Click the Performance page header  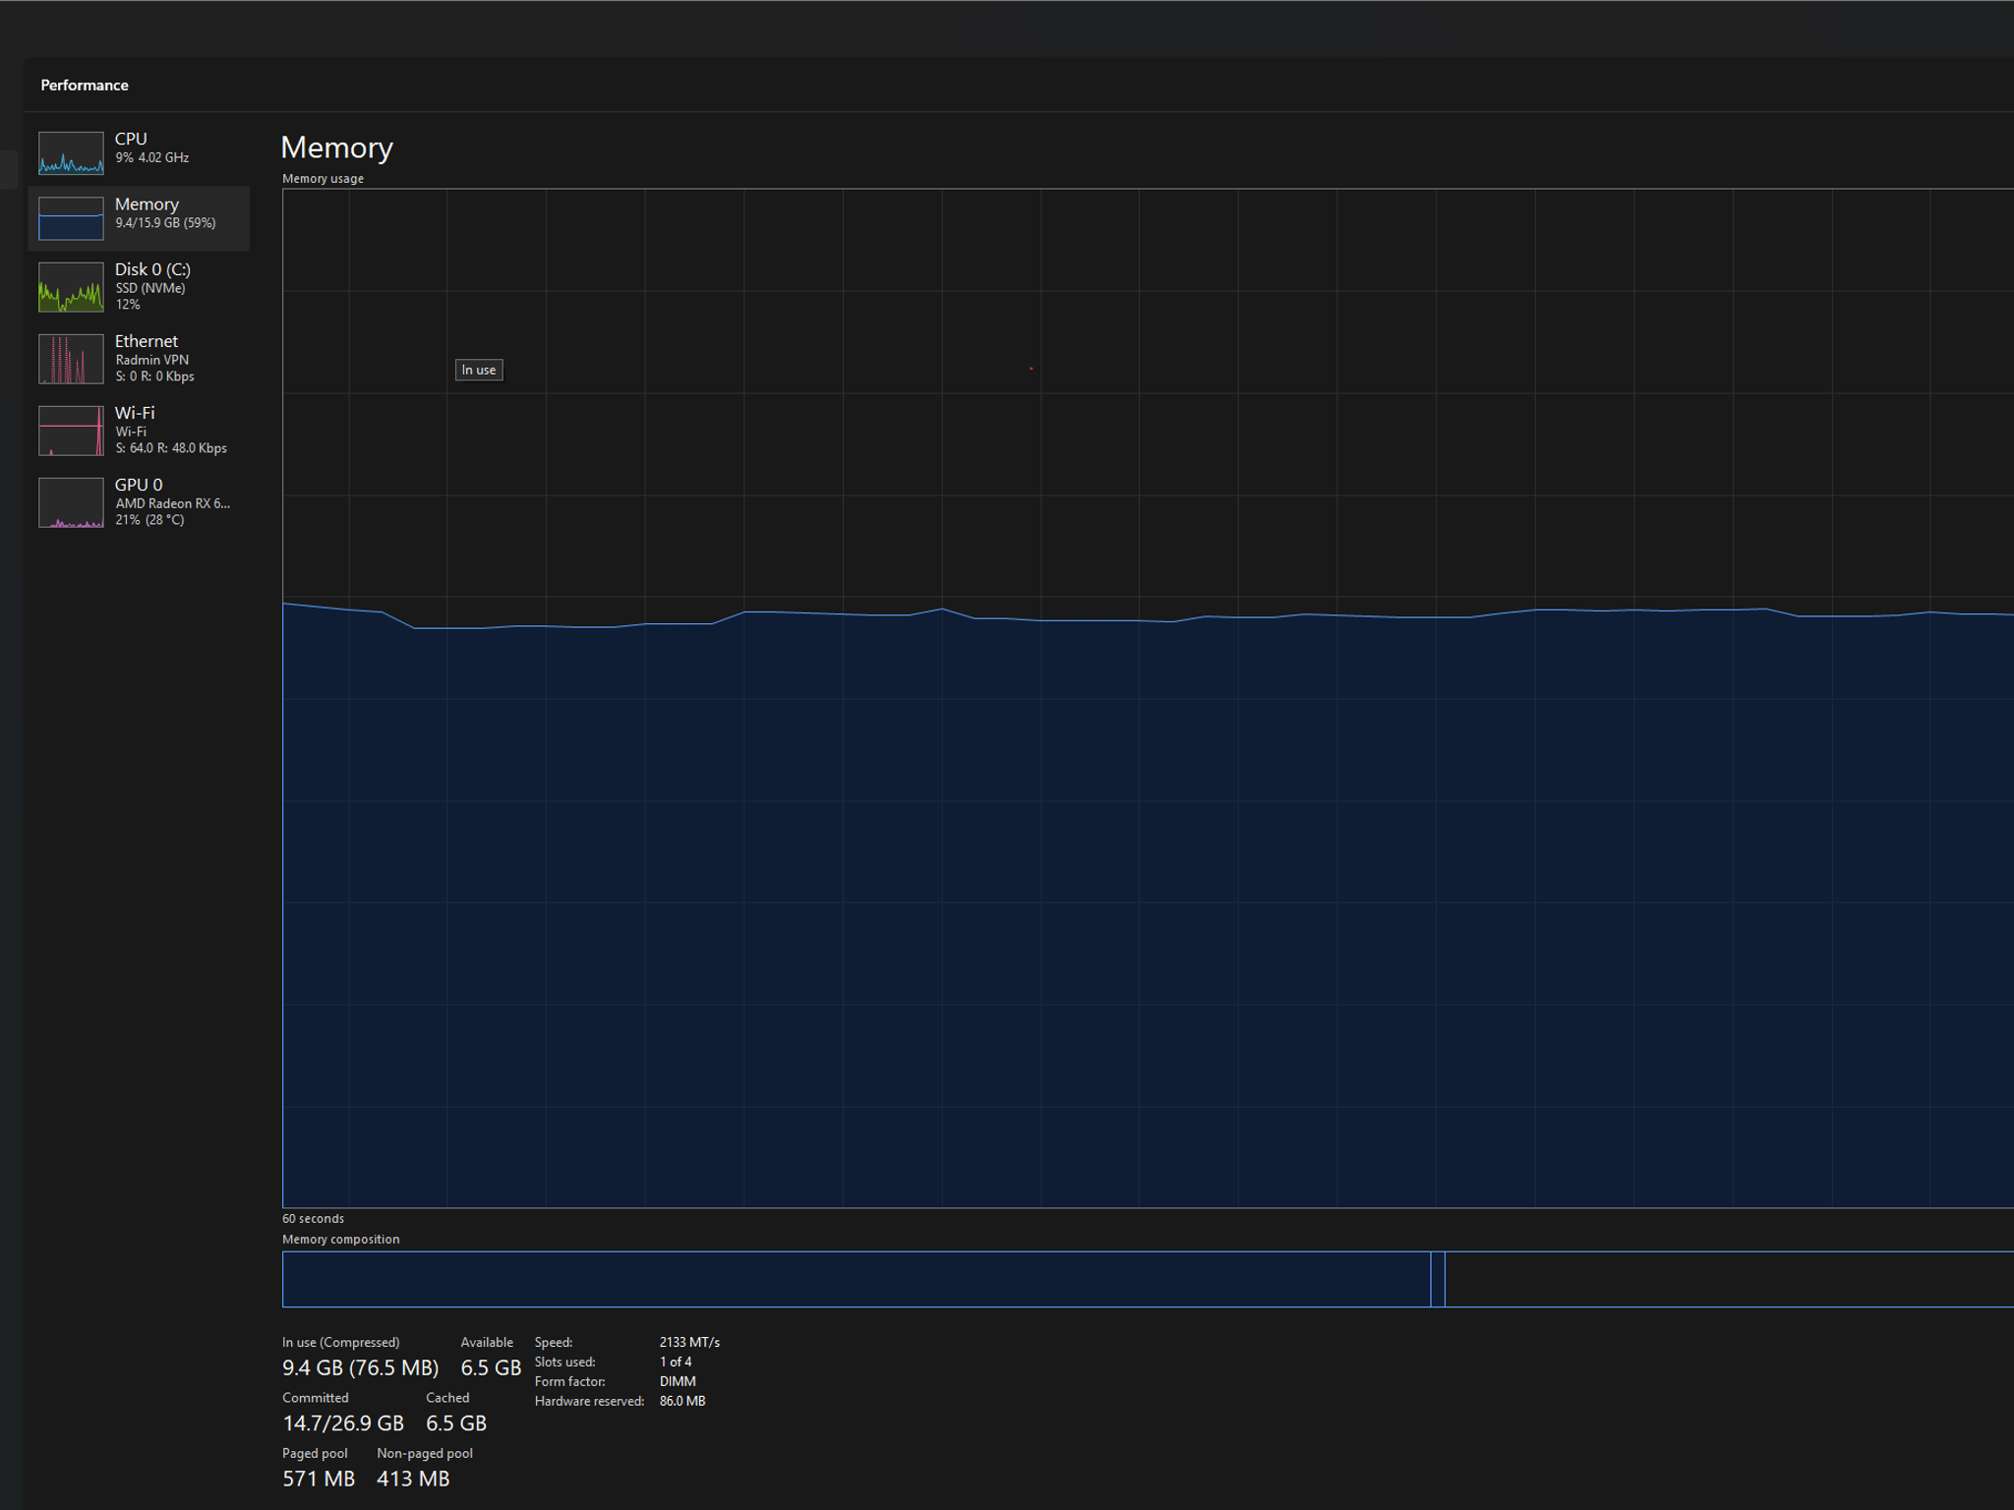(85, 86)
